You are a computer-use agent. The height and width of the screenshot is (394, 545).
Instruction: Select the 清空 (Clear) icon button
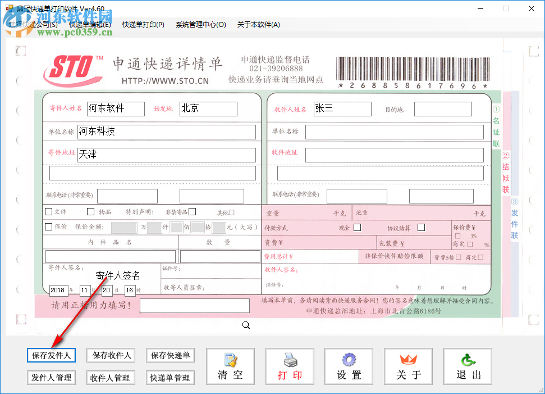(x=230, y=366)
